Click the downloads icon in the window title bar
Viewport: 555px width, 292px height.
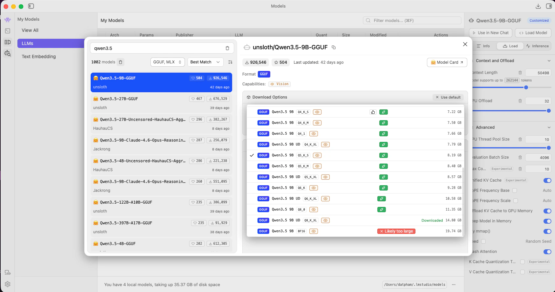click(538, 6)
